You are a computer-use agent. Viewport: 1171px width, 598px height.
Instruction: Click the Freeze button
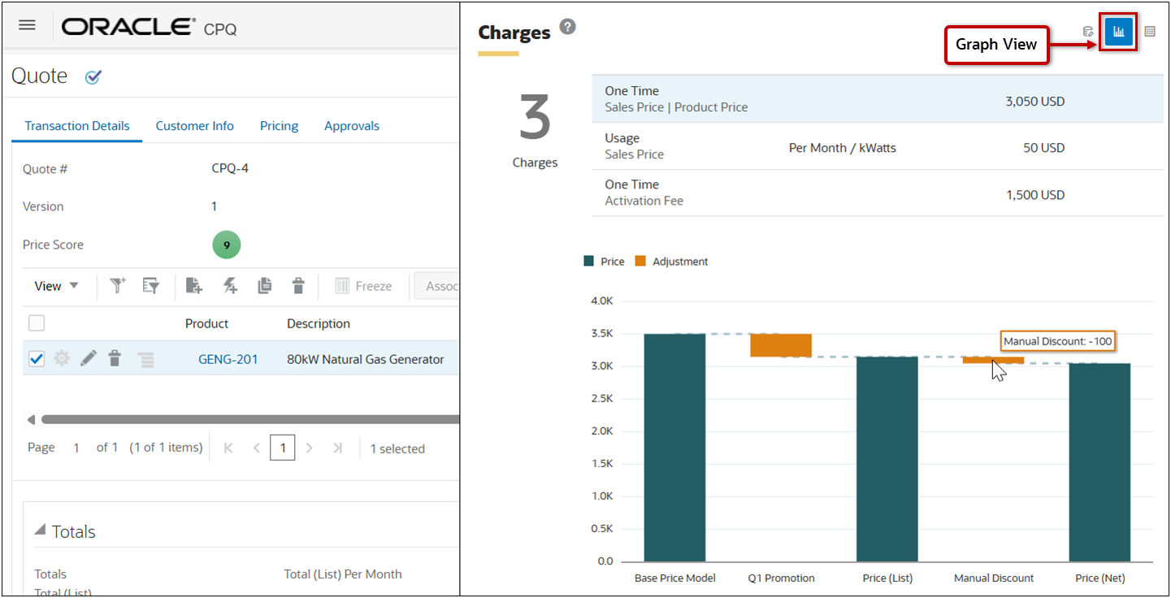tap(363, 286)
